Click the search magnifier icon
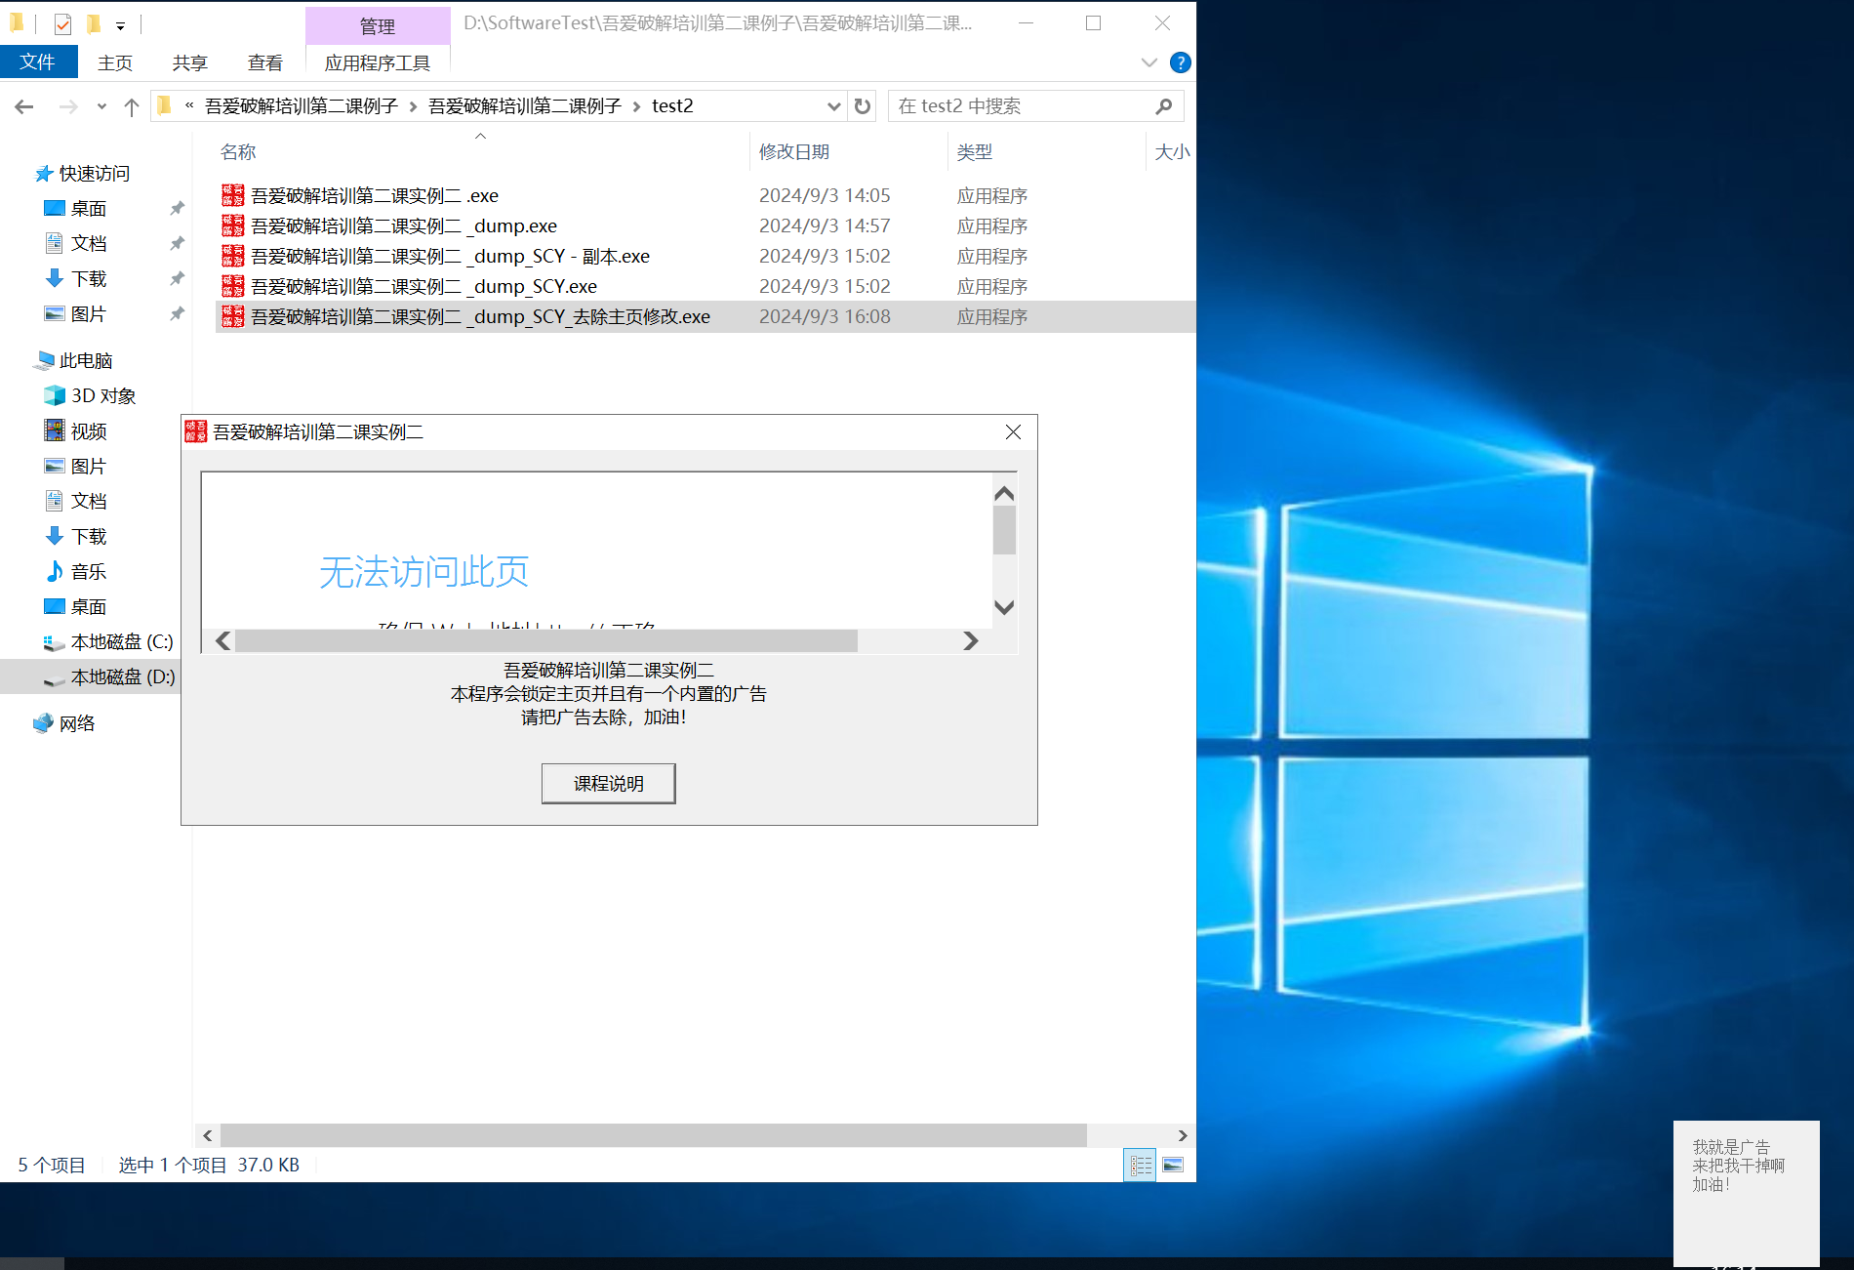This screenshot has width=1854, height=1270. point(1163,105)
